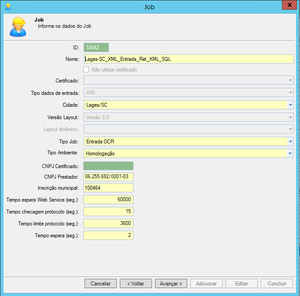Focus the Inscrição municipal field
The image size is (300, 296).
[x=108, y=188]
